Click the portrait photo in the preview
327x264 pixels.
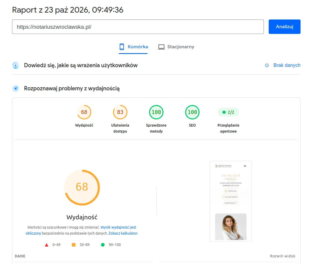(x=231, y=227)
